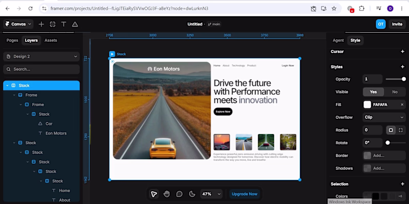Select the comment tool
Viewport: 409px width, 204px height.
[179, 194]
